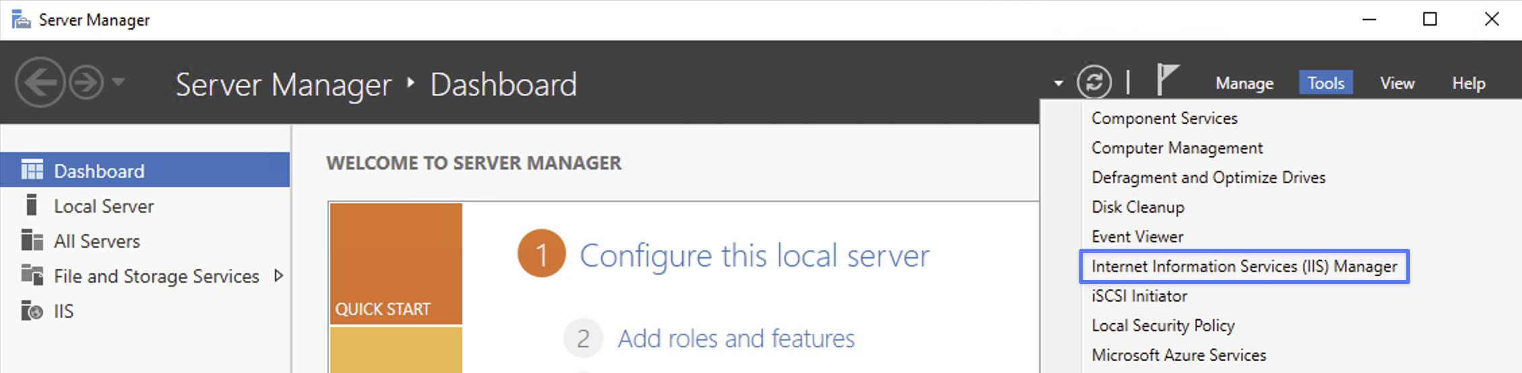
Task: Click Server Manager breadcrumb text
Action: [x=283, y=85]
